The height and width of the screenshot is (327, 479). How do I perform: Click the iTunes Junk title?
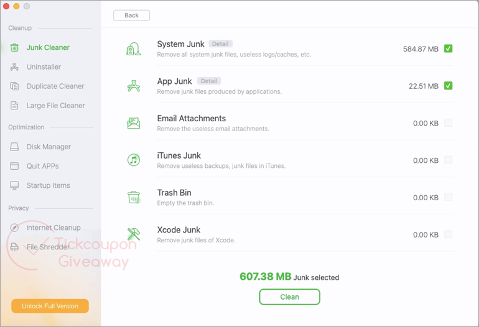[x=179, y=155]
